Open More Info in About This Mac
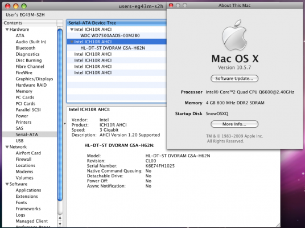Image resolution: width=305 pixels, height=228 pixels. click(x=234, y=124)
